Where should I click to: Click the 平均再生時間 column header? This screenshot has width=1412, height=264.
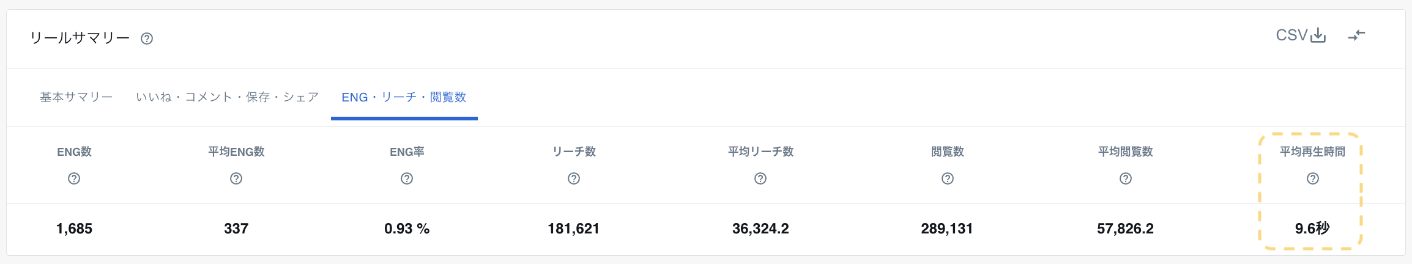(1312, 152)
